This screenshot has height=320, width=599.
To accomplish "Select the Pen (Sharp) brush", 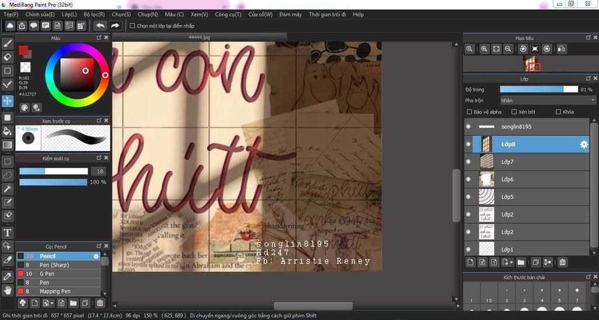I will 58,265.
